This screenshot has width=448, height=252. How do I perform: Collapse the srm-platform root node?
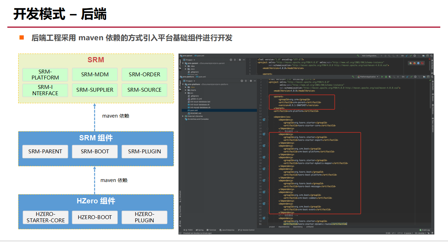pyautogui.click(x=183, y=84)
